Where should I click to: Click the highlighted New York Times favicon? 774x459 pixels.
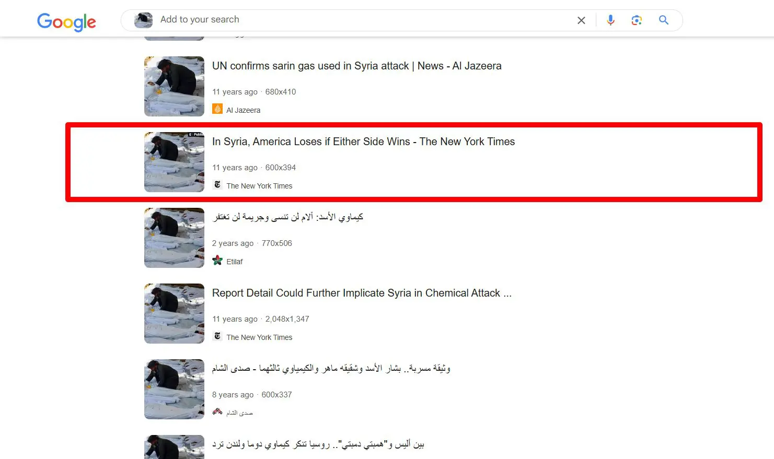217,185
